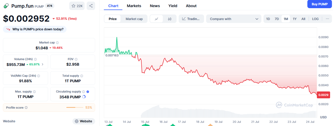Expand Volume (24h) details chevron
This screenshot has height=126, width=333.
43,64
